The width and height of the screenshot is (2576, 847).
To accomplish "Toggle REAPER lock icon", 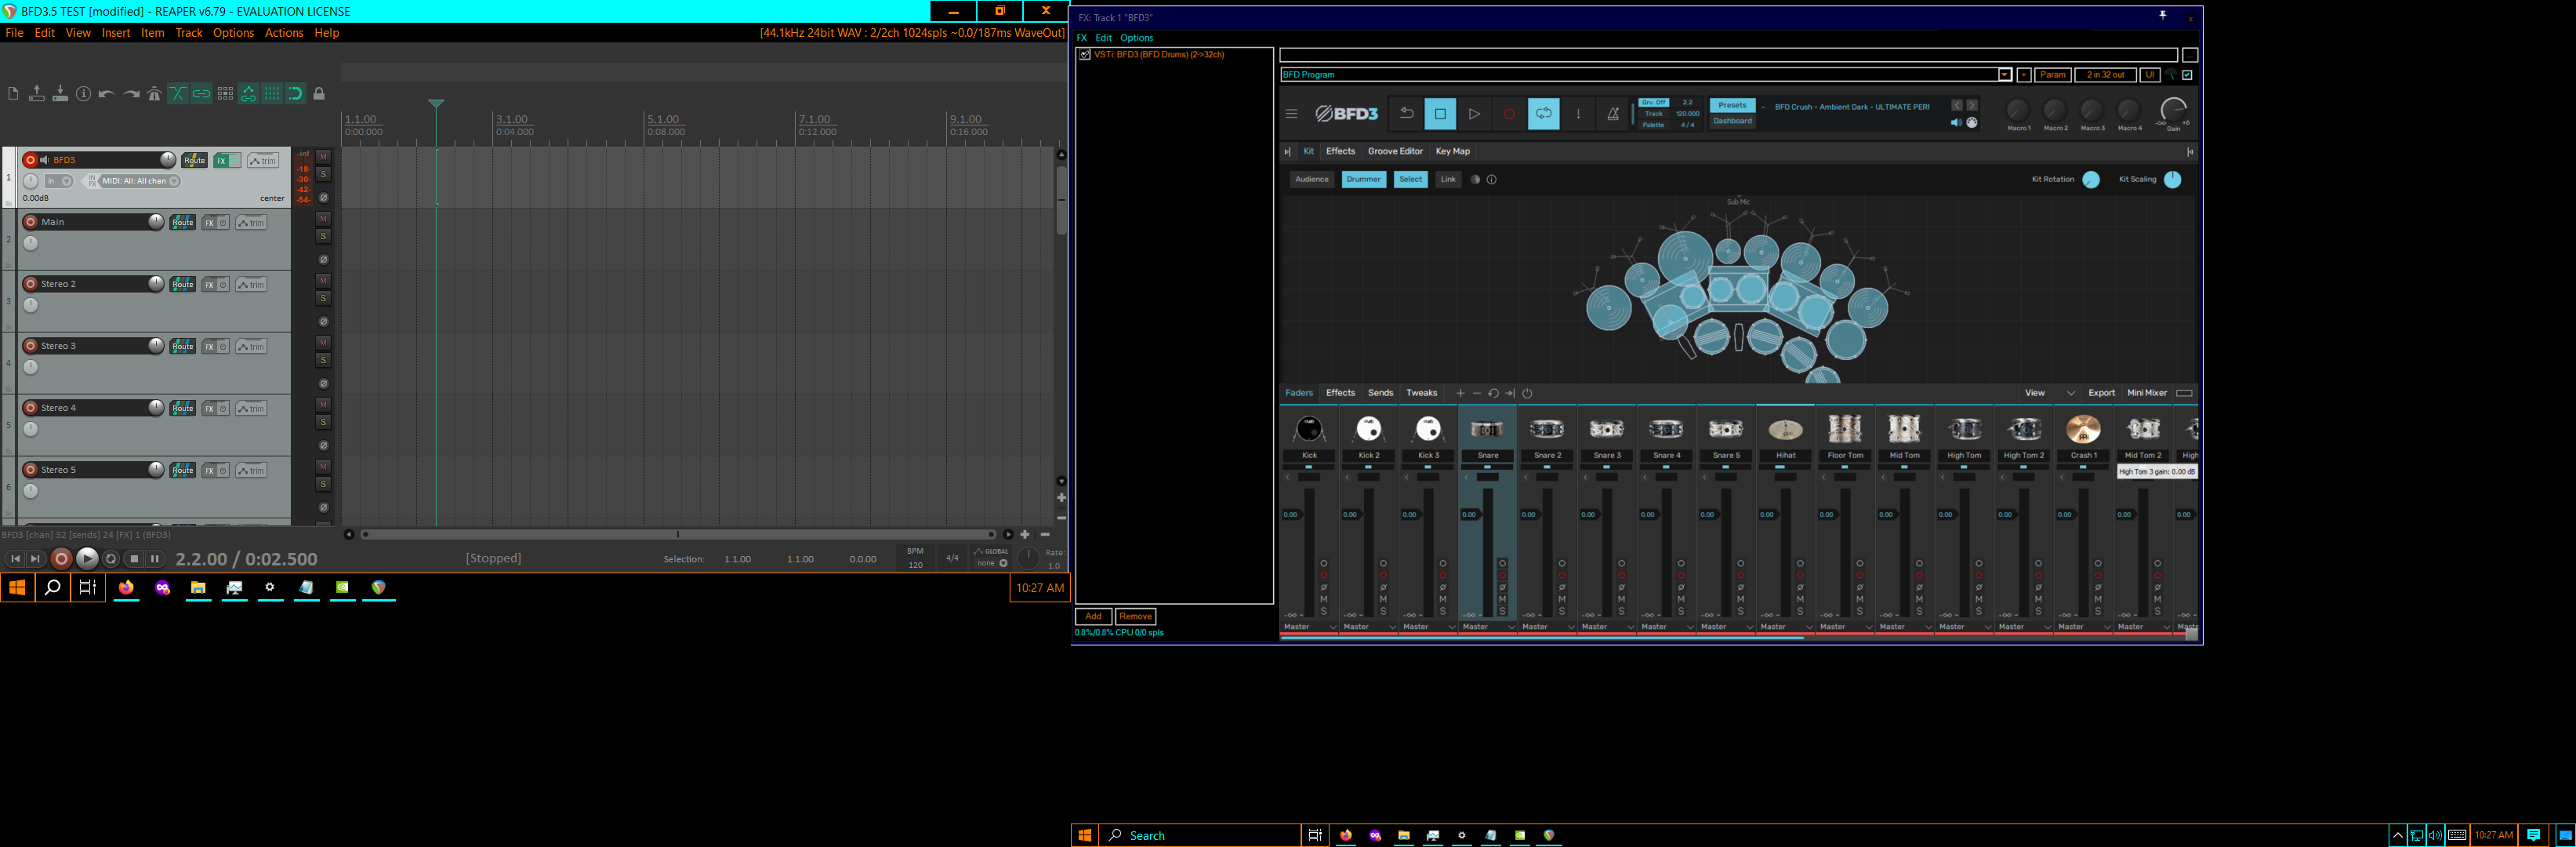I will point(320,94).
